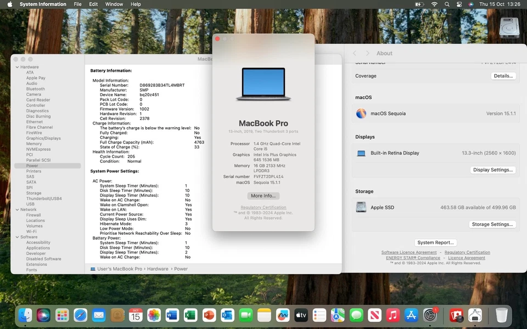Screen dimensions: 527x329
Task: Open System Settings from the Dock
Action: point(430,315)
